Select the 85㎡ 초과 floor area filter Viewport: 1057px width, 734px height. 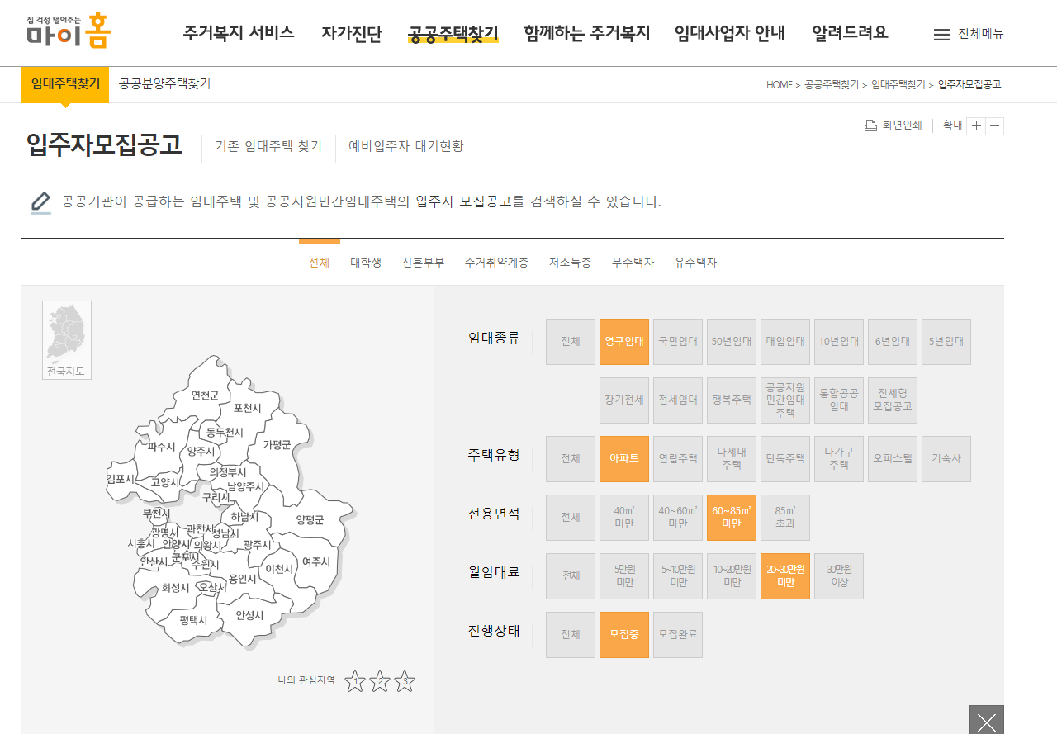click(x=784, y=518)
